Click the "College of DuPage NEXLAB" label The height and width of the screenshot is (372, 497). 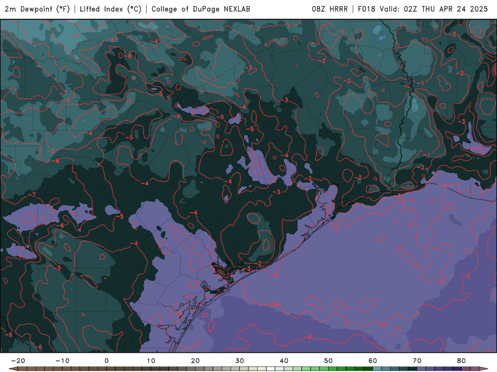coord(201,9)
